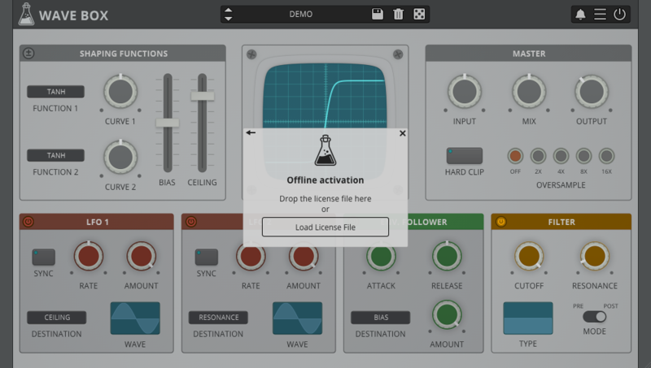Click the power bypass icon in header
This screenshot has height=368, width=651.
point(620,15)
